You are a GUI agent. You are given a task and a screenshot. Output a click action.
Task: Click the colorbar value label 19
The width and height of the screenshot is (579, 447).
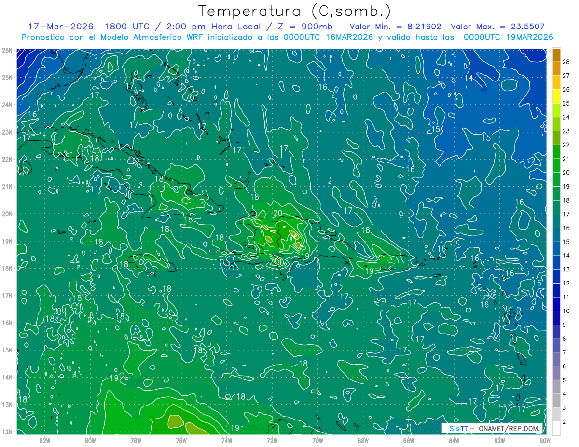click(x=566, y=186)
